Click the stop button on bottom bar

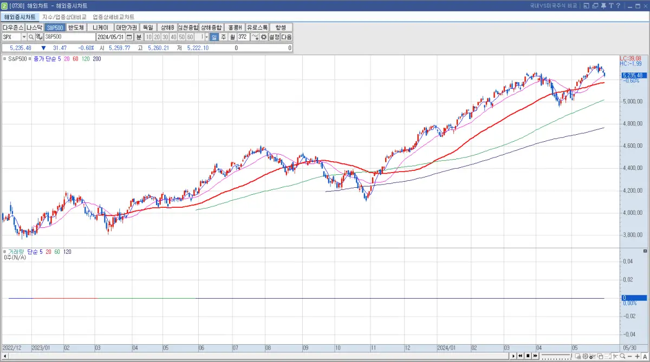click(528, 356)
